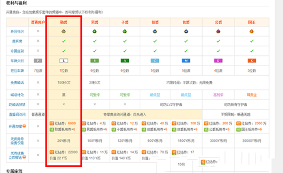This screenshot has width=283, height=173.
Task: Click the green voucher icon beside 勋爵抵用券×6
Action: coord(52,129)
